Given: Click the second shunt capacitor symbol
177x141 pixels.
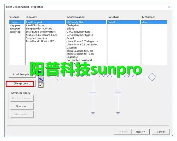Looking at the screenshot, I should [x=118, y=93].
